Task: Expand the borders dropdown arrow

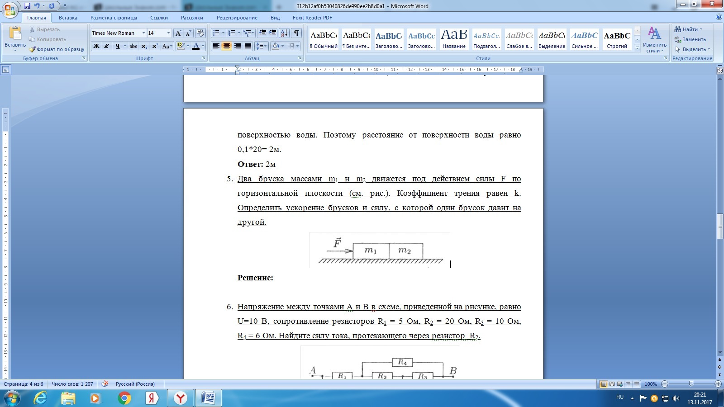Action: 298,46
